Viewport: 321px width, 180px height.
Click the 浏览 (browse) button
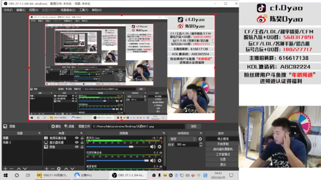click(x=193, y=126)
